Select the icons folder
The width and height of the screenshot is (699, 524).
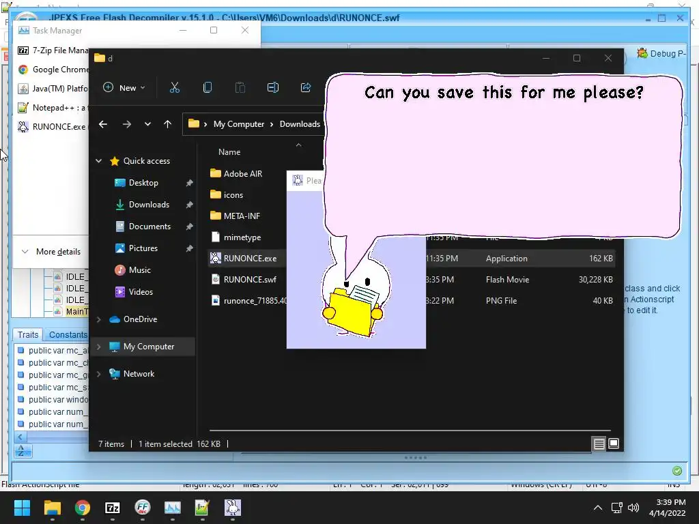coord(233,194)
